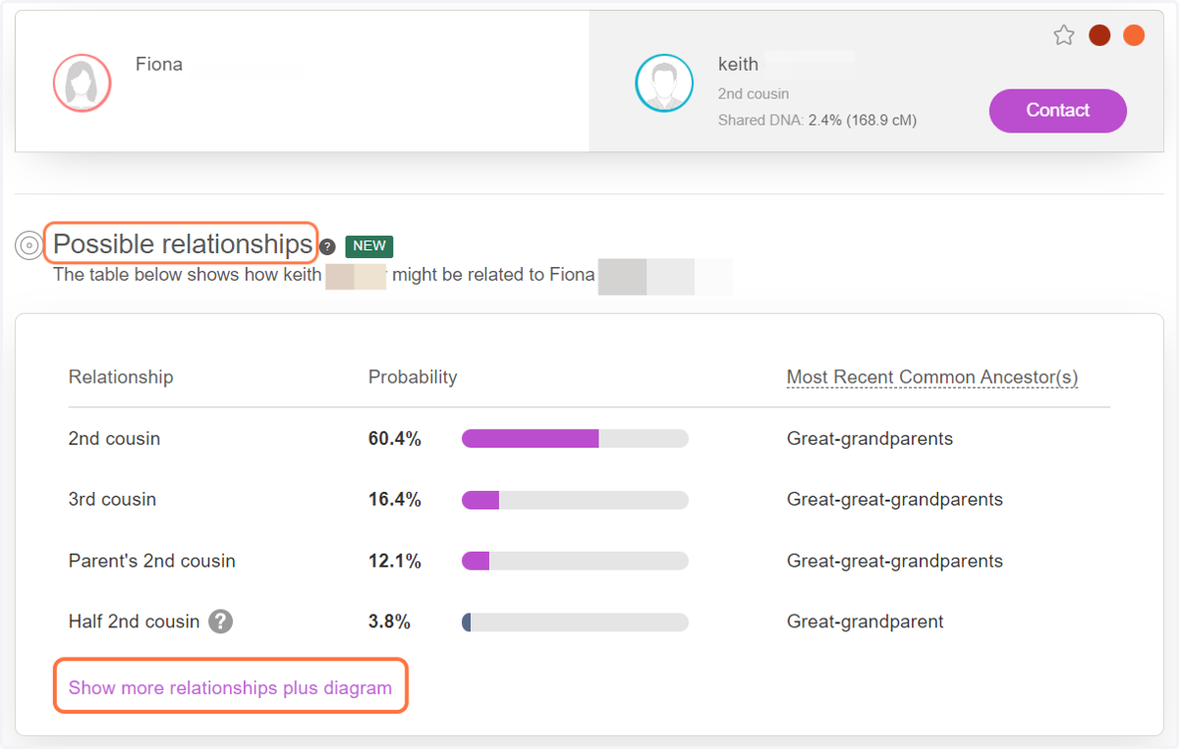Click Great-great-grandparents in Parent's 2nd cousin row
The height and width of the screenshot is (749, 1179).
pyautogui.click(x=895, y=562)
